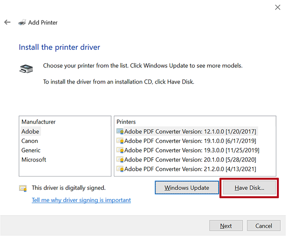Viewport: 286px width, 236px height.
Task: Select Microsoft in the Manufacturer list
Action: pos(34,160)
